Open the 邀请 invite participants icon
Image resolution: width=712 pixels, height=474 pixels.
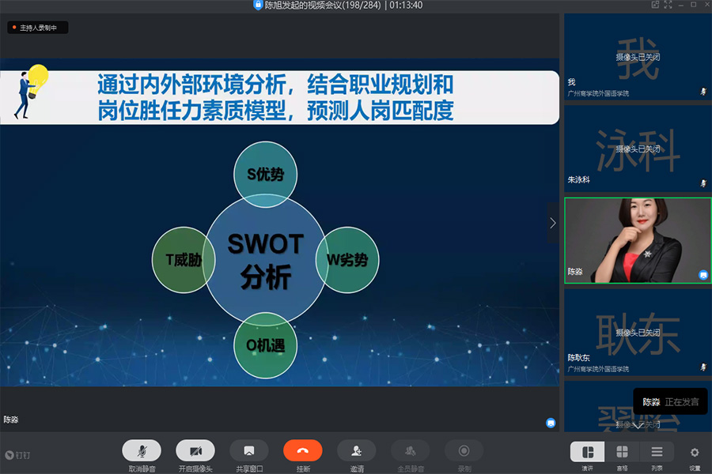click(x=357, y=450)
